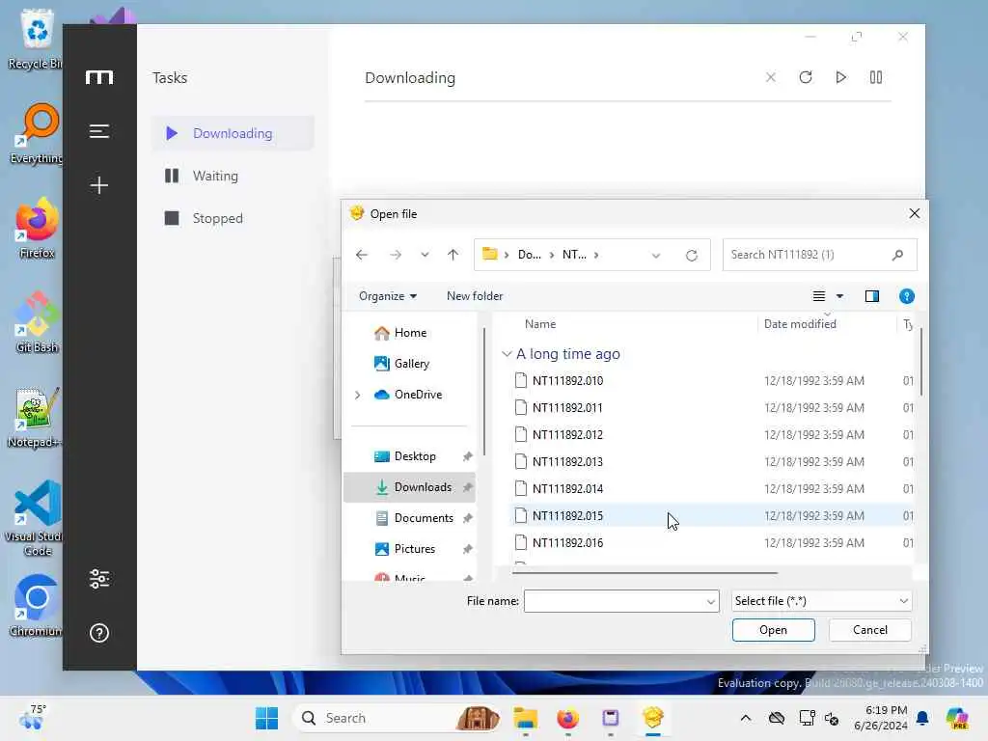This screenshot has width=988, height=741.
Task: Close the Open file dialog
Action: point(914,213)
